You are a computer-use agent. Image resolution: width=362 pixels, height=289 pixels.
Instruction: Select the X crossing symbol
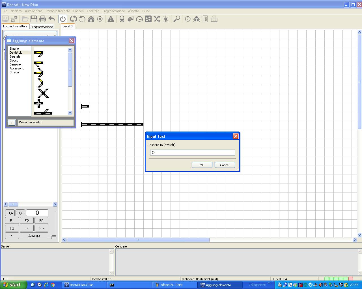43,93
